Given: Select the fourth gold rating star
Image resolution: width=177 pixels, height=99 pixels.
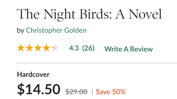Looking at the screenshot, I should [x=46, y=48].
